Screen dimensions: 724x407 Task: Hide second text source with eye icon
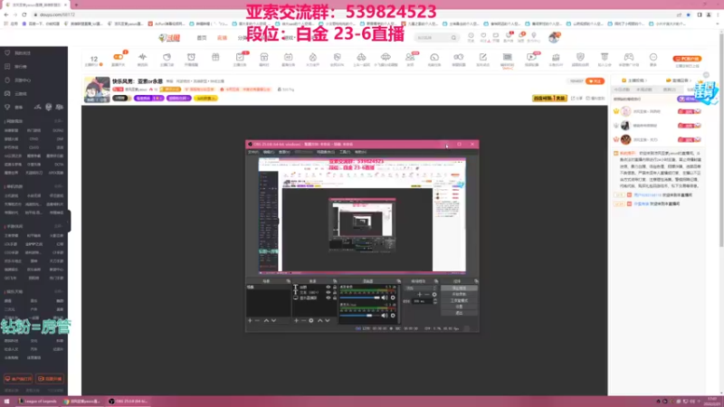(x=329, y=292)
